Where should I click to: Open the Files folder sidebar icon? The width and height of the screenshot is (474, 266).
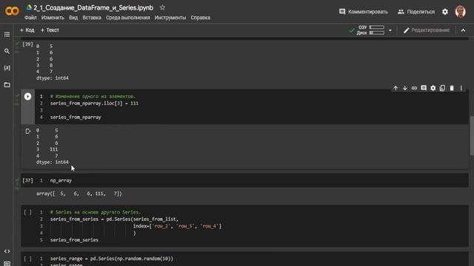(7, 85)
